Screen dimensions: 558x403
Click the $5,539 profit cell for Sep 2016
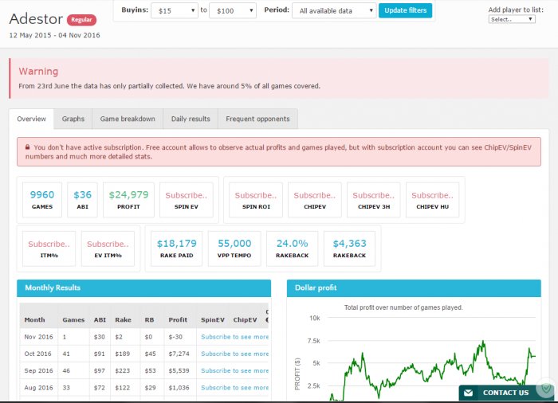pyautogui.click(x=179, y=370)
